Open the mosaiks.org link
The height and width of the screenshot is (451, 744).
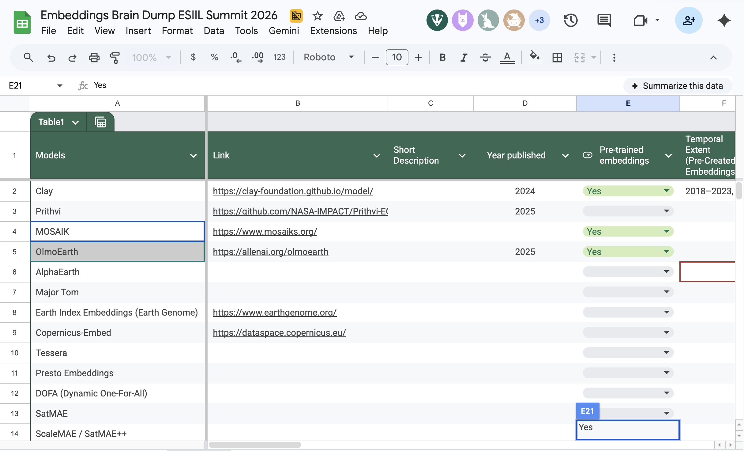265,232
